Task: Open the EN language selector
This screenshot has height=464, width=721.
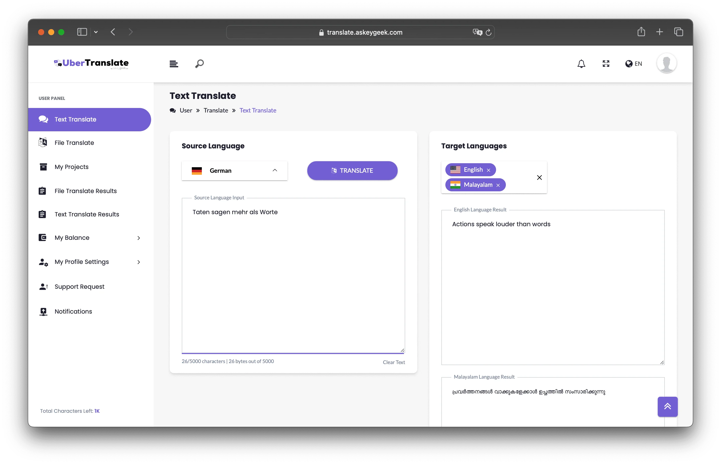Action: pyautogui.click(x=634, y=64)
